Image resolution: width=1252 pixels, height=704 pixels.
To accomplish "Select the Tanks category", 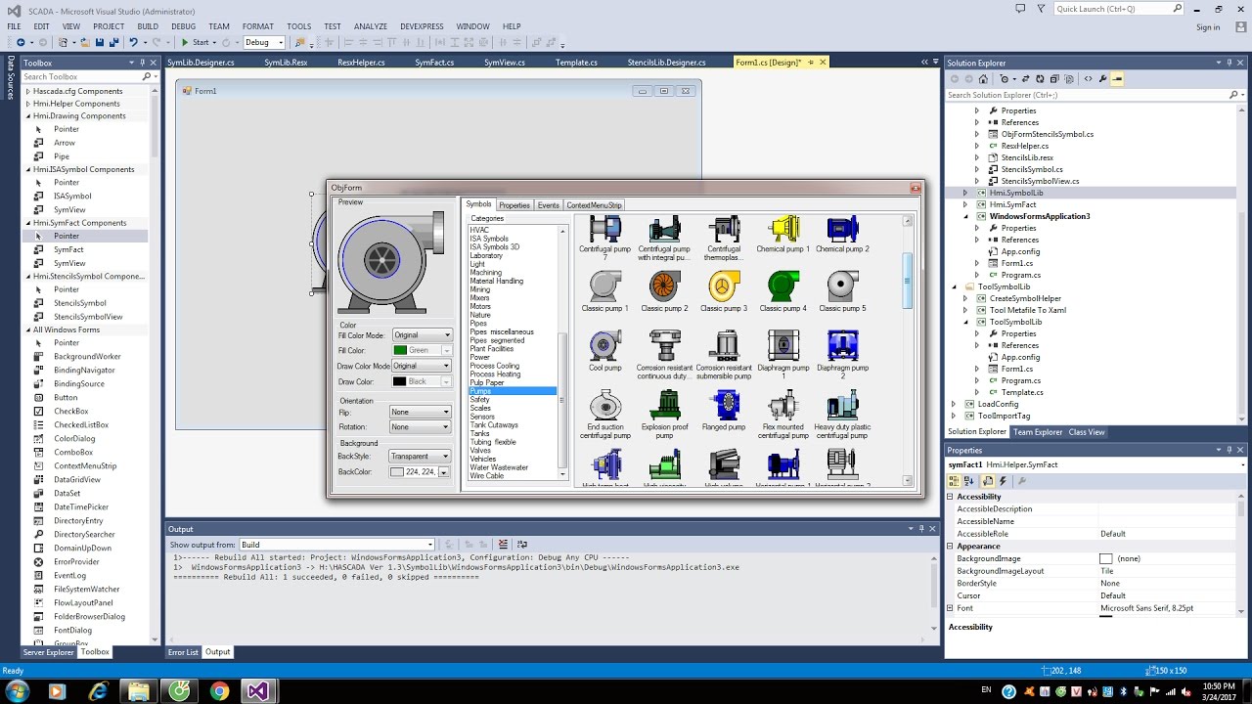I will [x=479, y=433].
